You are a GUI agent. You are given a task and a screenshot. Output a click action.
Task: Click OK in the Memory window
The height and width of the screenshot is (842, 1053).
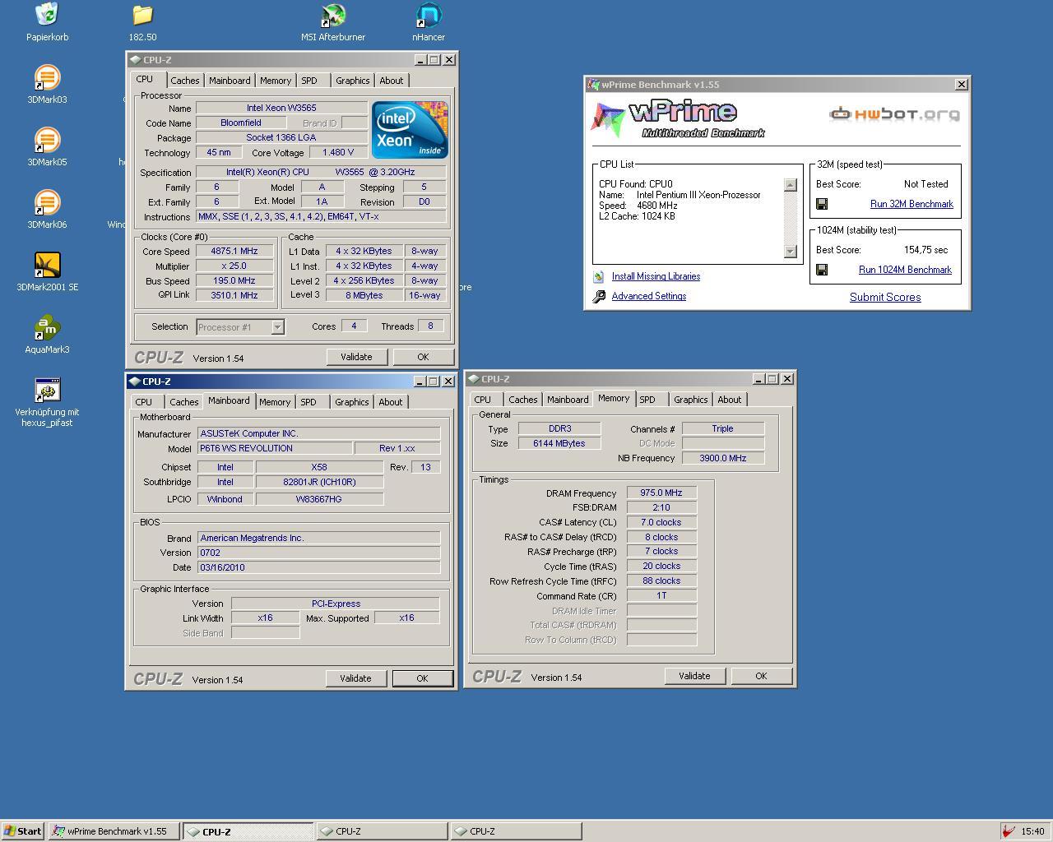[x=761, y=676]
